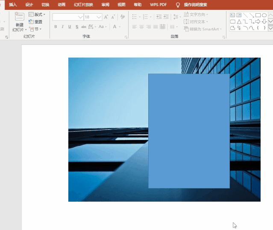Choose the right arrow shape
Image resolution: width=273 pixels, height=230 pixels.
(x=258, y=22)
